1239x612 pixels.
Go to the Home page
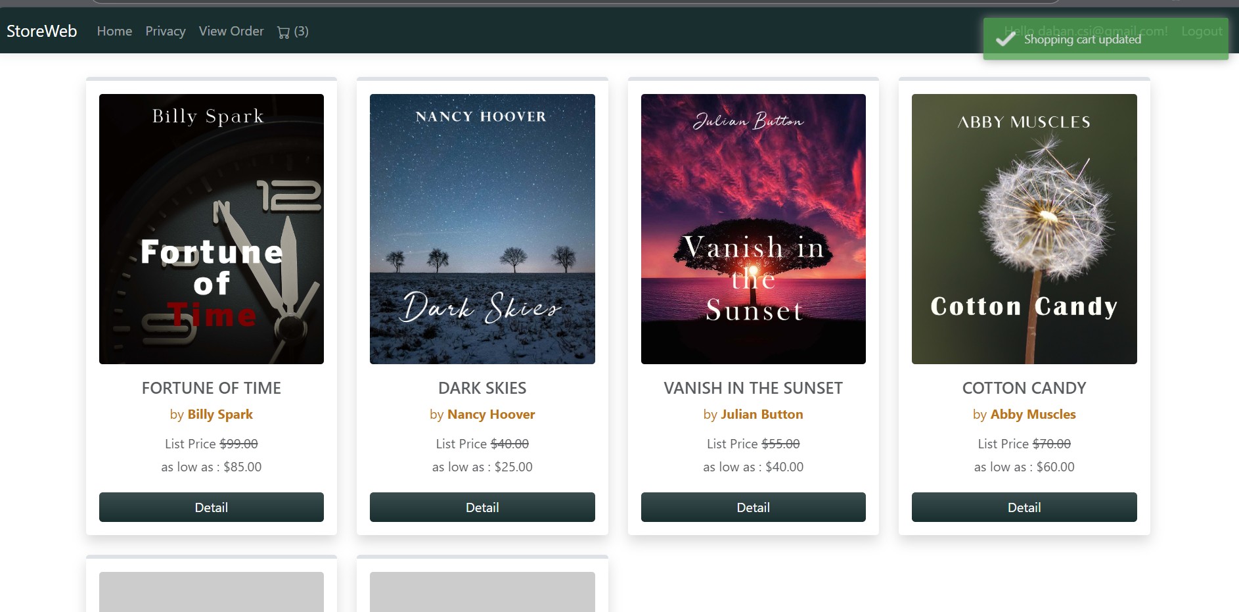pos(114,31)
